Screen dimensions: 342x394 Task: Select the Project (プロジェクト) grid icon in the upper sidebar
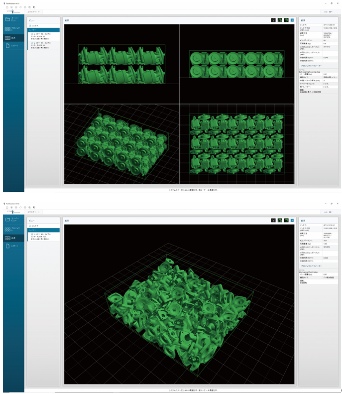click(8, 28)
